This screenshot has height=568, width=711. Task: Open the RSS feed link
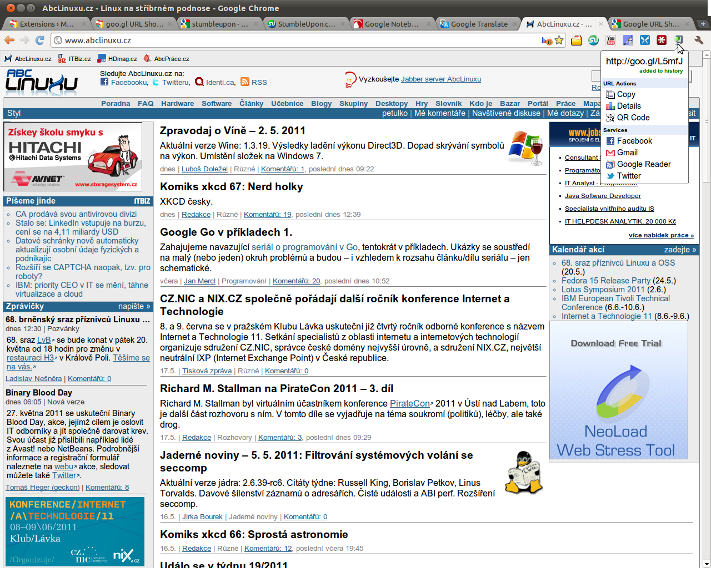[x=259, y=82]
